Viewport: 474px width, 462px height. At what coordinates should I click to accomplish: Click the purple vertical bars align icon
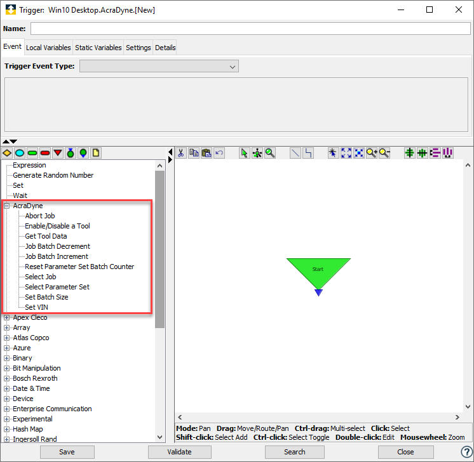tap(448, 153)
